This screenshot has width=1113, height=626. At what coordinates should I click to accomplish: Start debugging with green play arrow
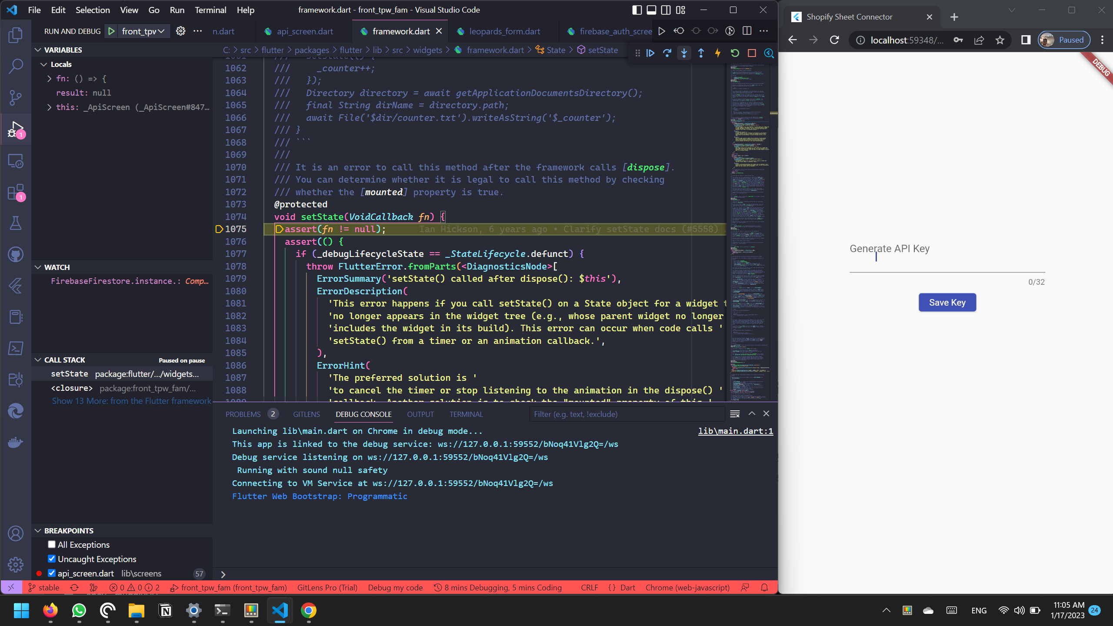(x=111, y=31)
